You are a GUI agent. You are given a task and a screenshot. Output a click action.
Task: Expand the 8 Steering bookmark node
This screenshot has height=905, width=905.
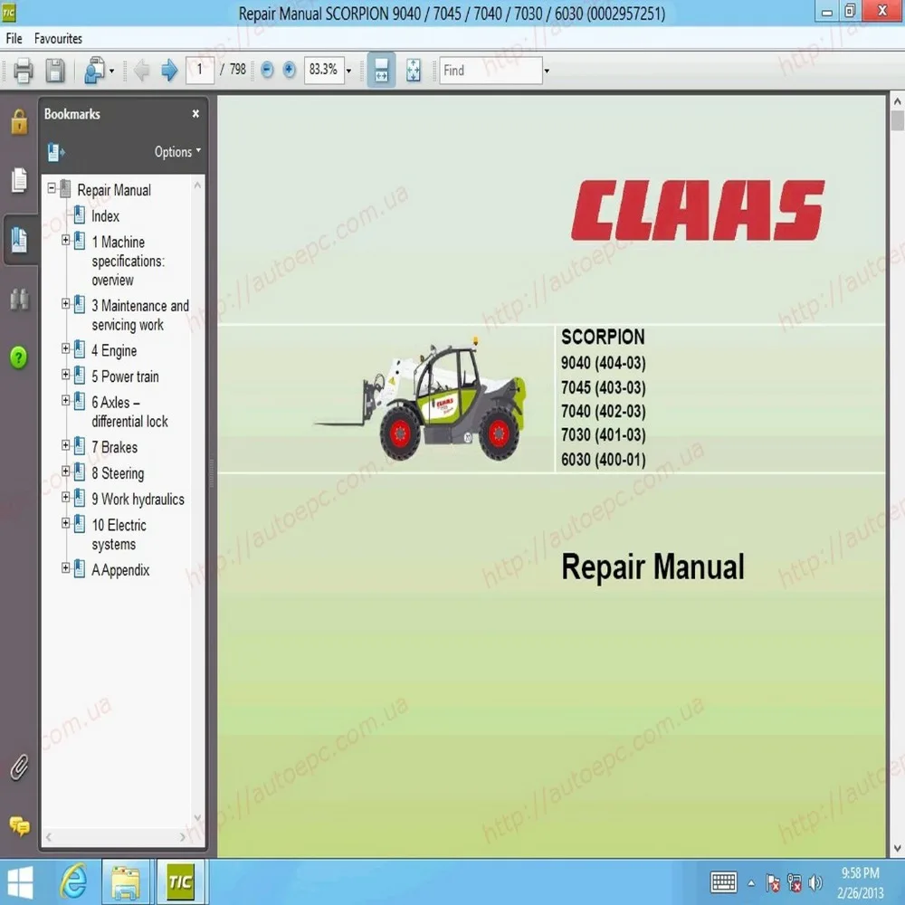tap(66, 471)
